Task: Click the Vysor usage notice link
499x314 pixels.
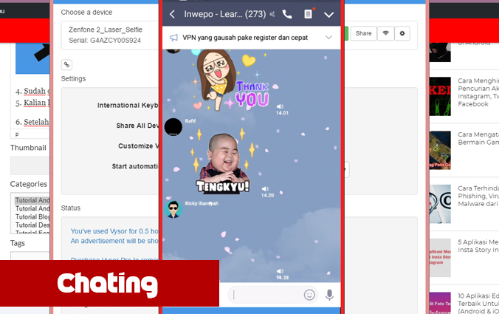Action: [114, 236]
